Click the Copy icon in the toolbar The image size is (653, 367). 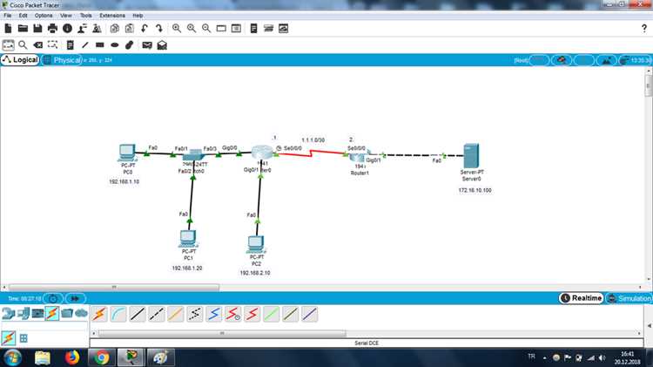pyautogui.click(x=115, y=29)
